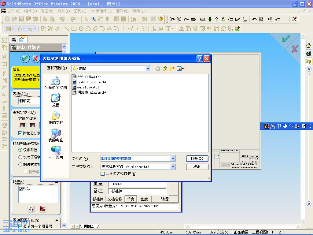This screenshot has width=313, height=235.
Task: Click the 打开 button to open template
Action: pos(197,159)
